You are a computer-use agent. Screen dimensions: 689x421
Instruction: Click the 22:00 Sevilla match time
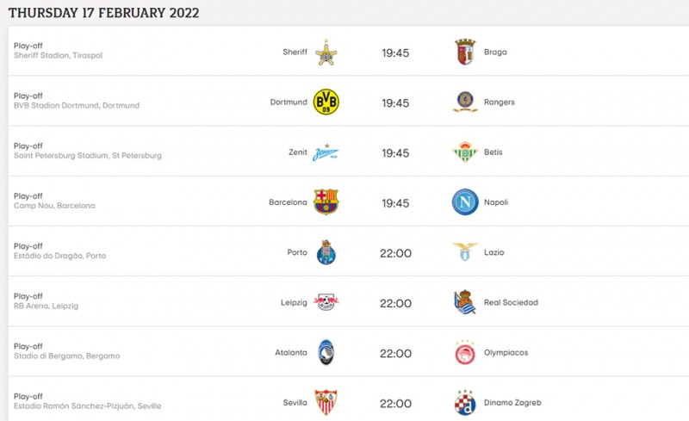click(395, 402)
